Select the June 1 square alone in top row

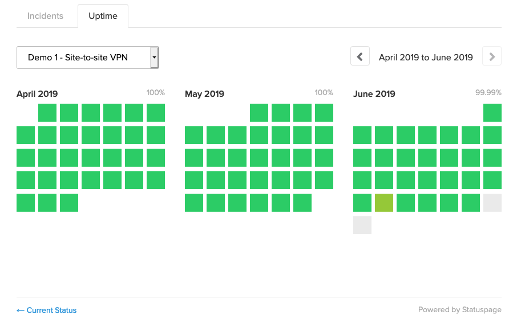492,113
